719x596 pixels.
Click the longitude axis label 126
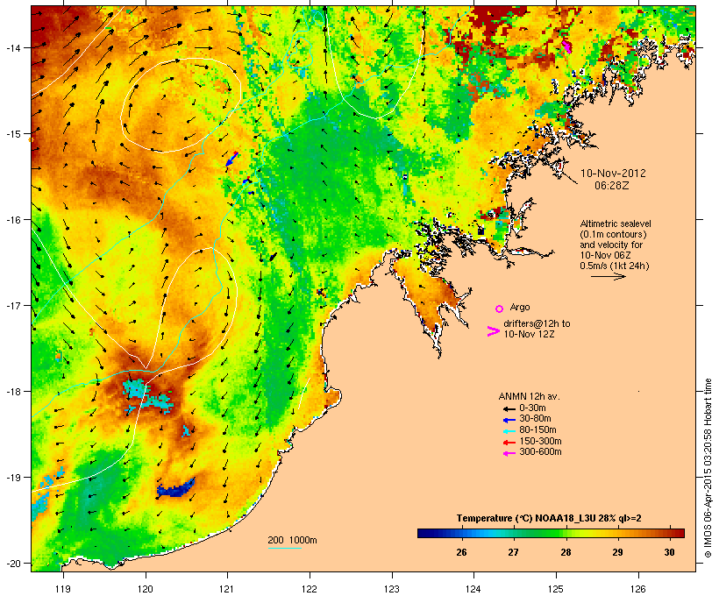pos(637,589)
